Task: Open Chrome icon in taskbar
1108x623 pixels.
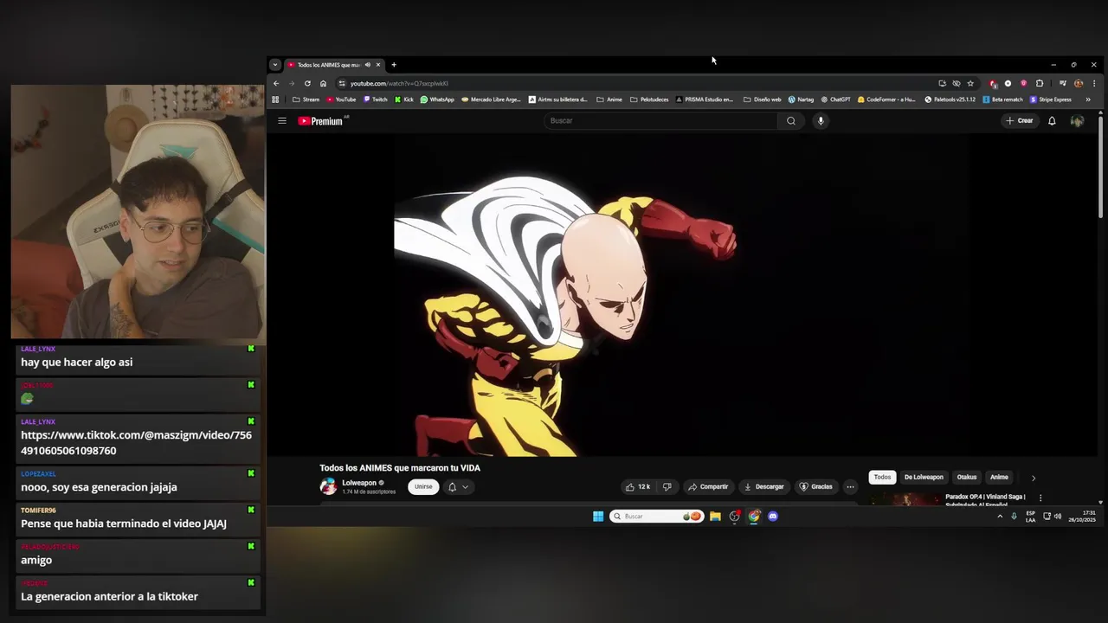Action: click(x=754, y=517)
